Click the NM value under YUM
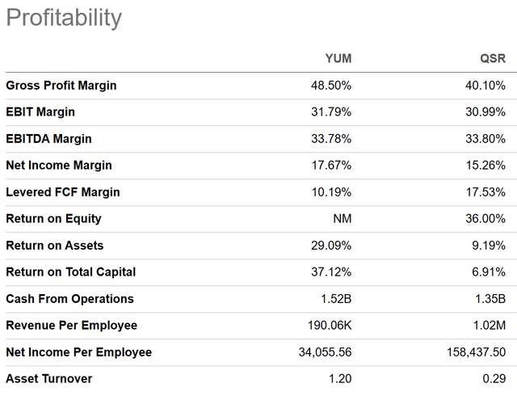Viewport: 517px width, 396px height. coord(343,218)
